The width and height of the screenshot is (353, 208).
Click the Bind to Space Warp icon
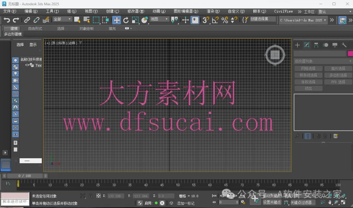coord(46,20)
